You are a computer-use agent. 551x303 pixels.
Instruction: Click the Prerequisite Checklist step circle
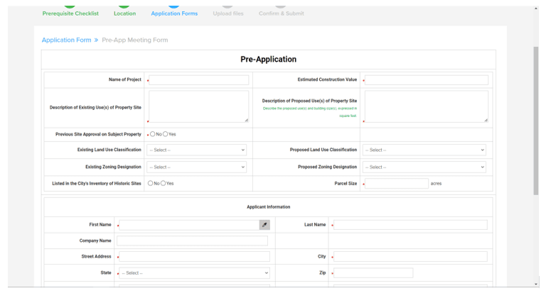click(70, 4)
